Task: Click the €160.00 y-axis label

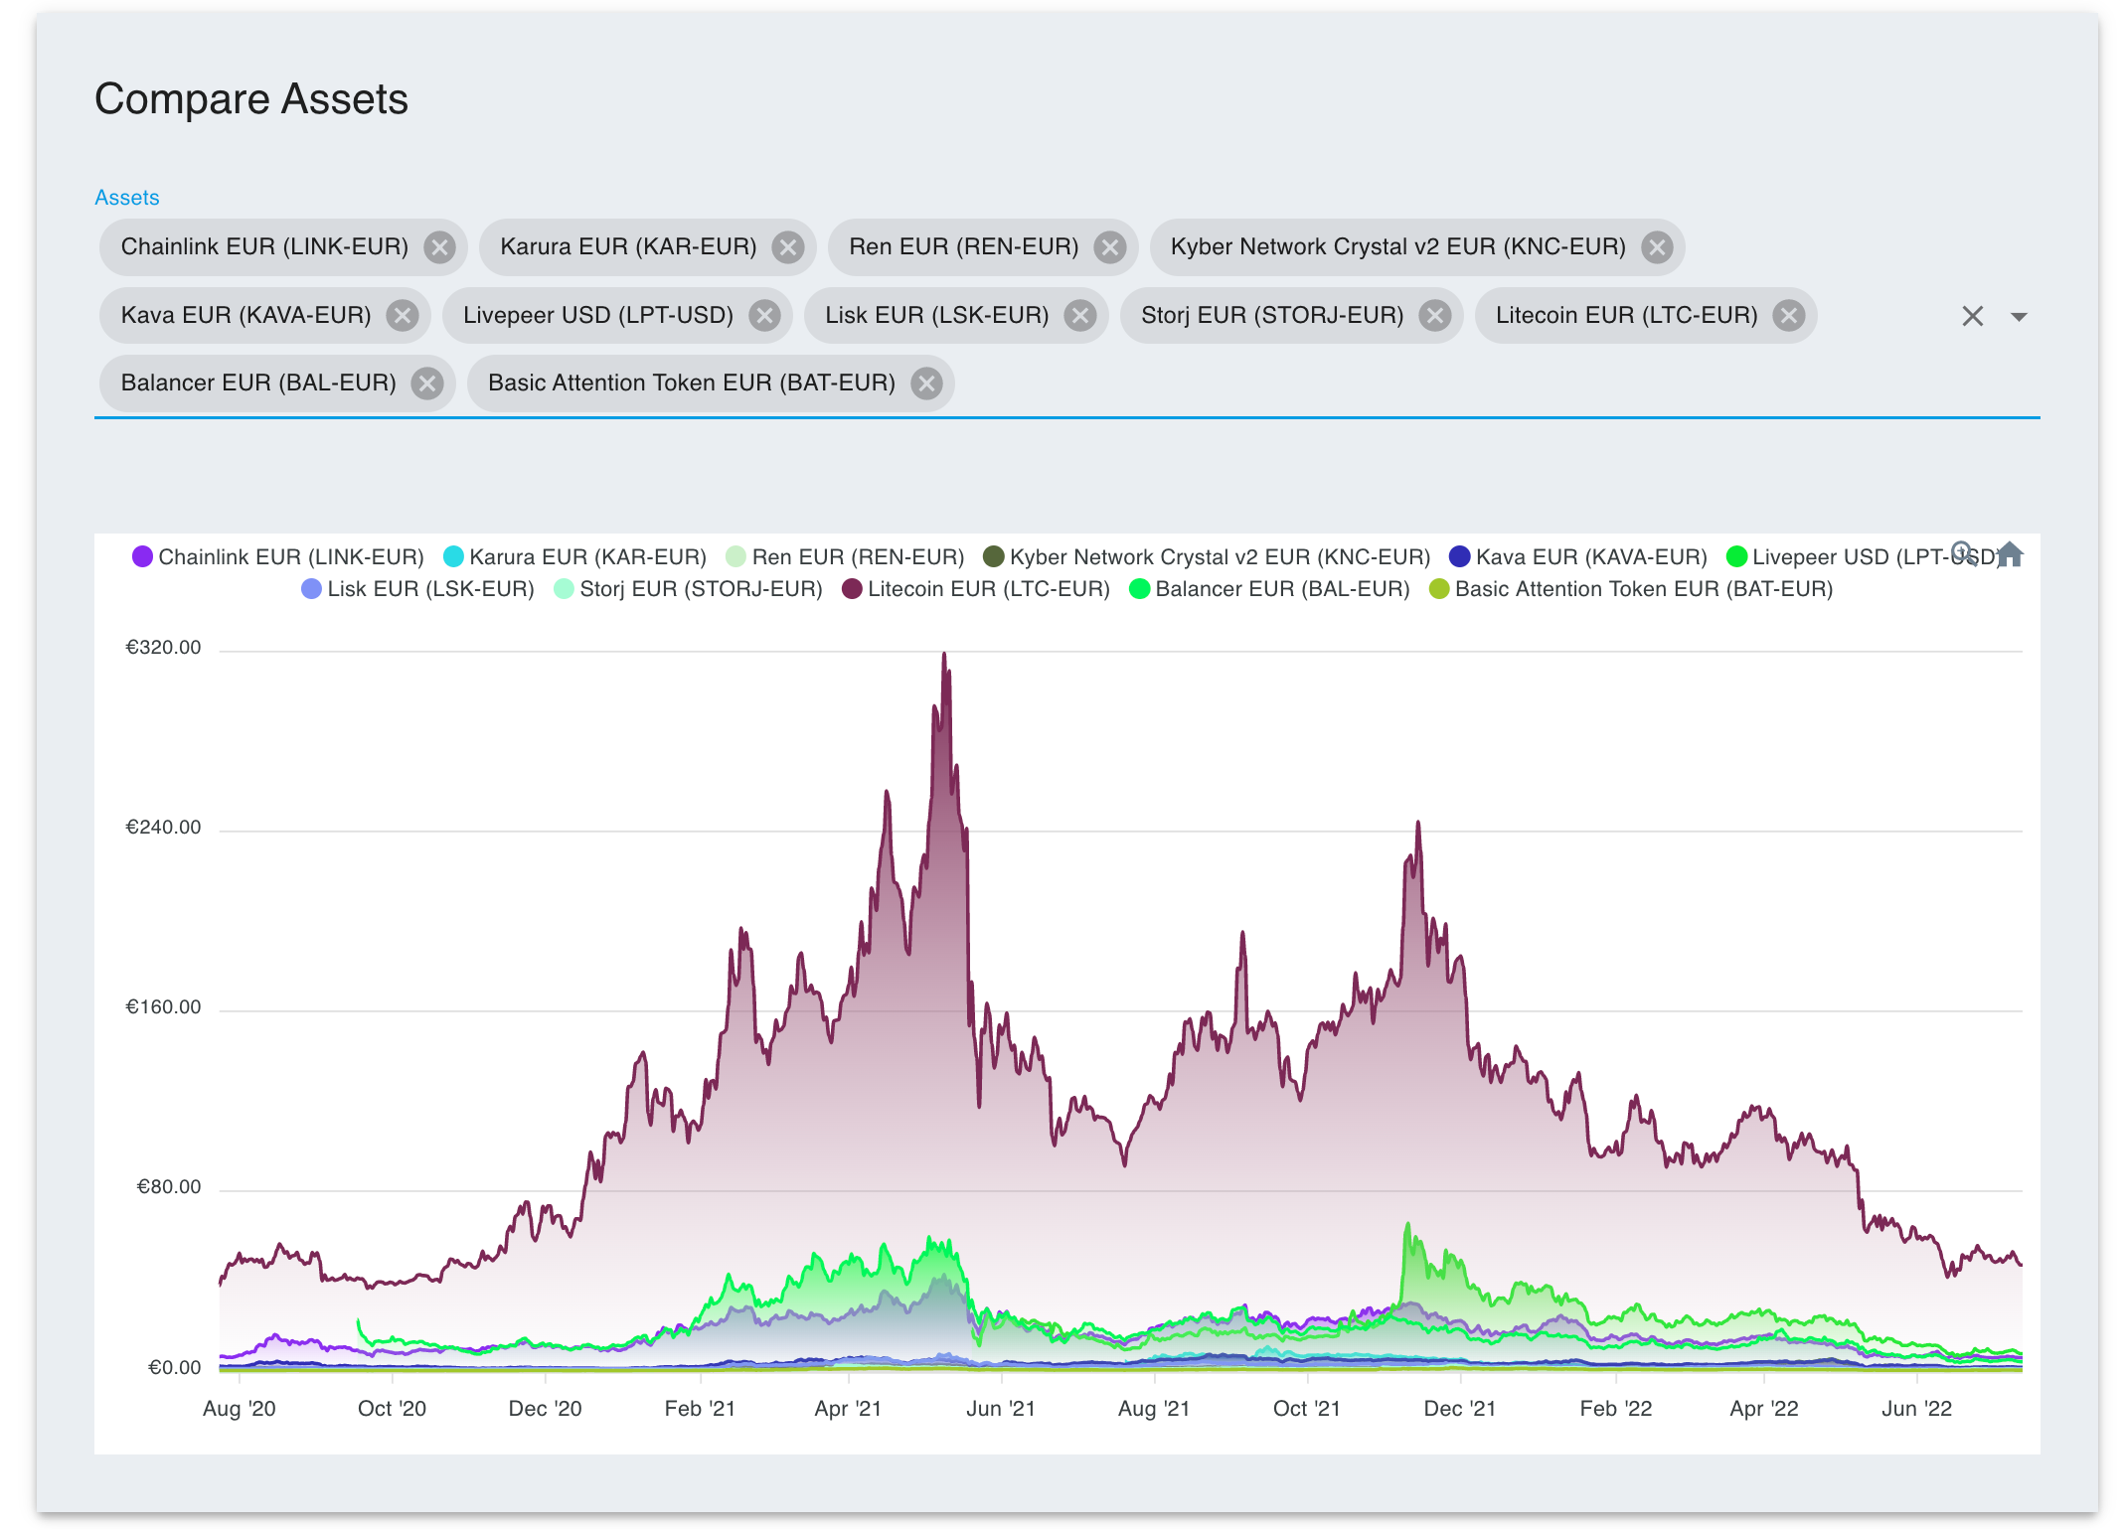Action: tap(163, 1007)
